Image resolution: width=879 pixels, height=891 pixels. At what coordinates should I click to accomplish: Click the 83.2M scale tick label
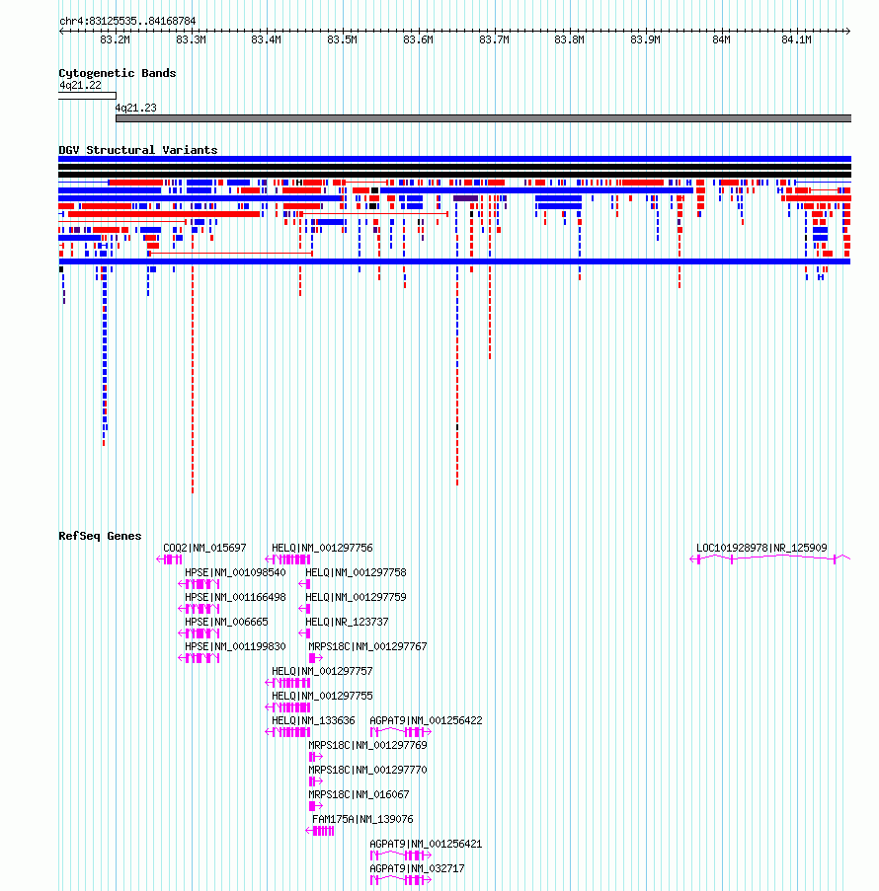115,39
